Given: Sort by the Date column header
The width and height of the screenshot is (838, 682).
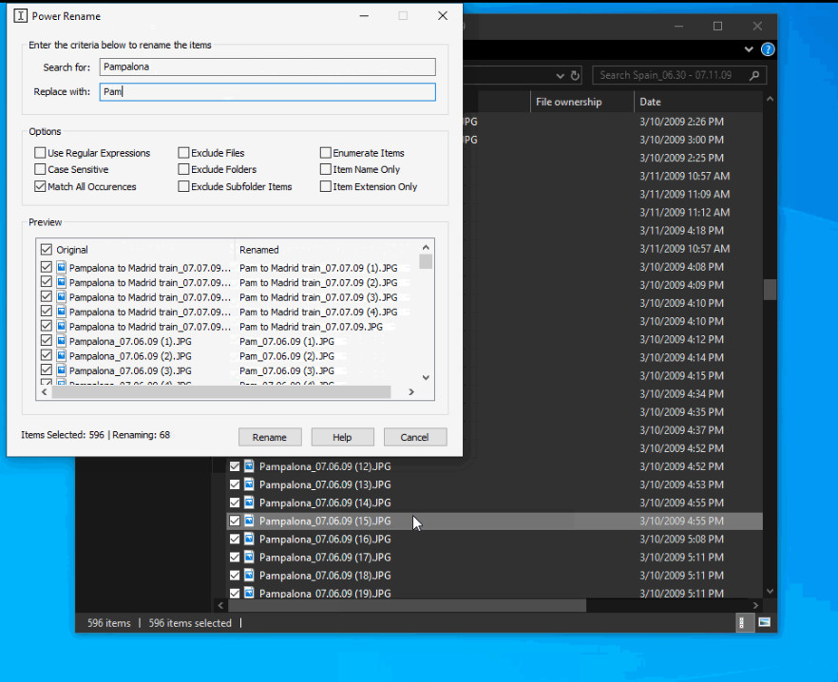Looking at the screenshot, I should pos(651,102).
